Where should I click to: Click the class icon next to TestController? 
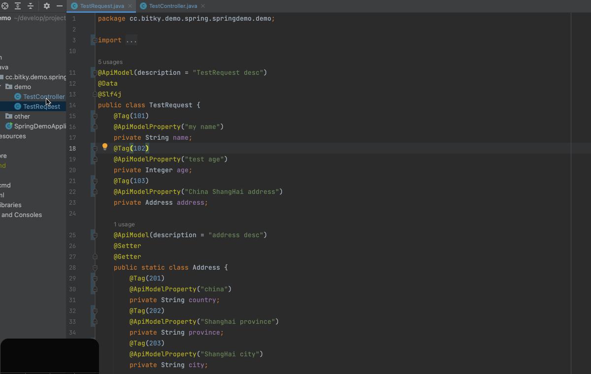pos(18,96)
